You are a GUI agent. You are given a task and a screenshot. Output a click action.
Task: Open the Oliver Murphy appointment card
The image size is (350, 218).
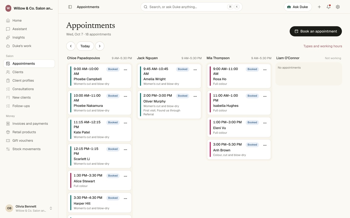(x=169, y=105)
